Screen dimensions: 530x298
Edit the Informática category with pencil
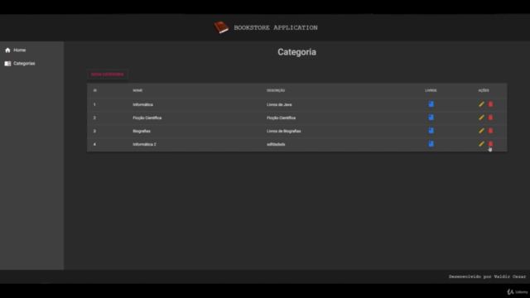coord(481,104)
